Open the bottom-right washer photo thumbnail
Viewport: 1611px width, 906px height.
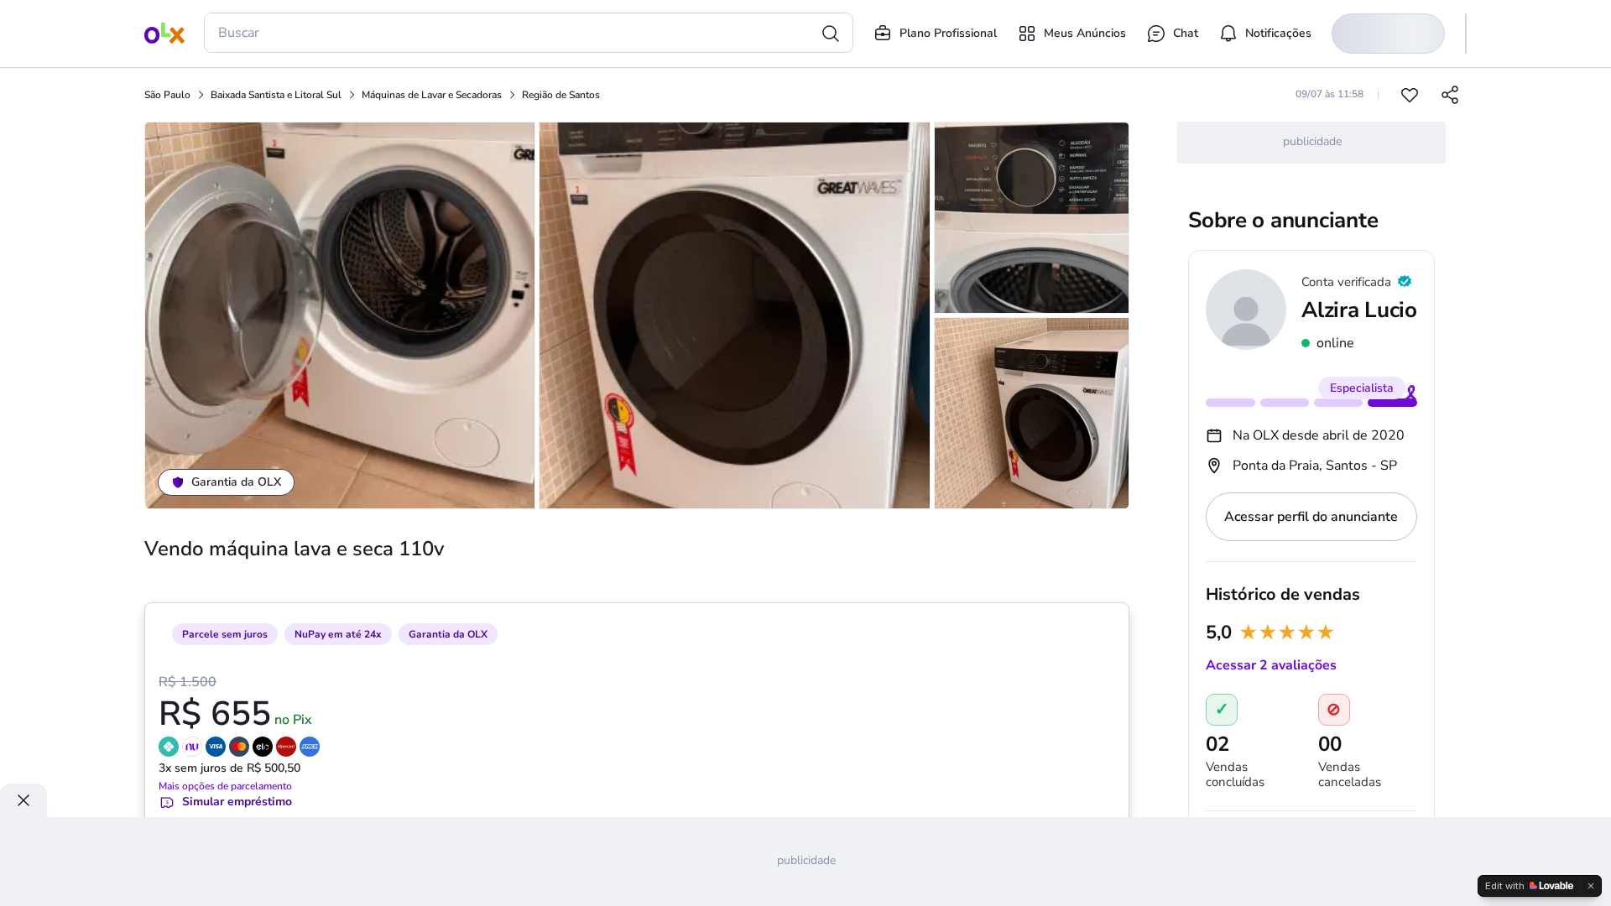[1031, 413]
